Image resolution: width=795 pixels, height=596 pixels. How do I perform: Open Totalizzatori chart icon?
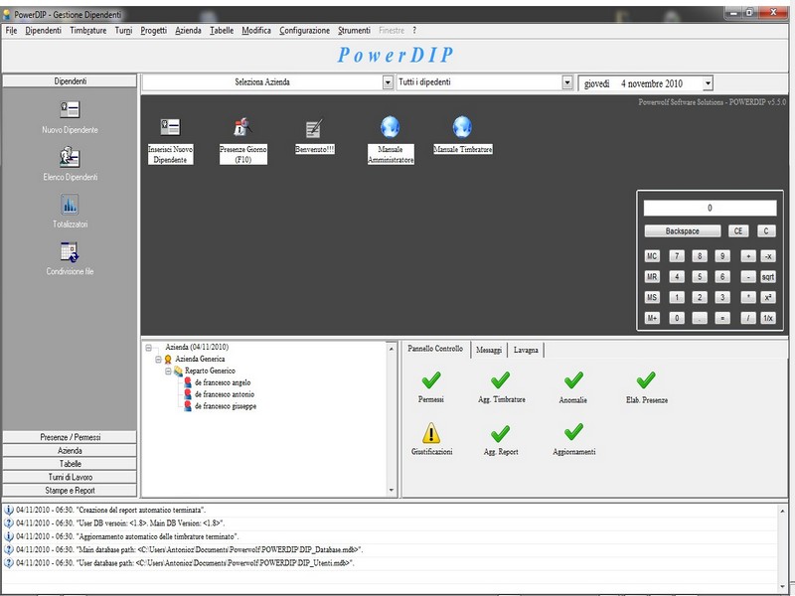70,205
